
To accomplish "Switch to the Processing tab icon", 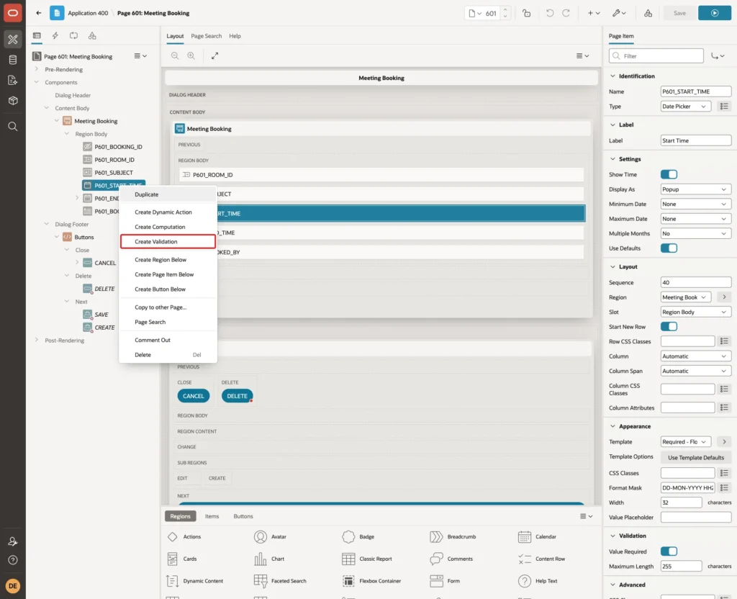I will 74,36.
